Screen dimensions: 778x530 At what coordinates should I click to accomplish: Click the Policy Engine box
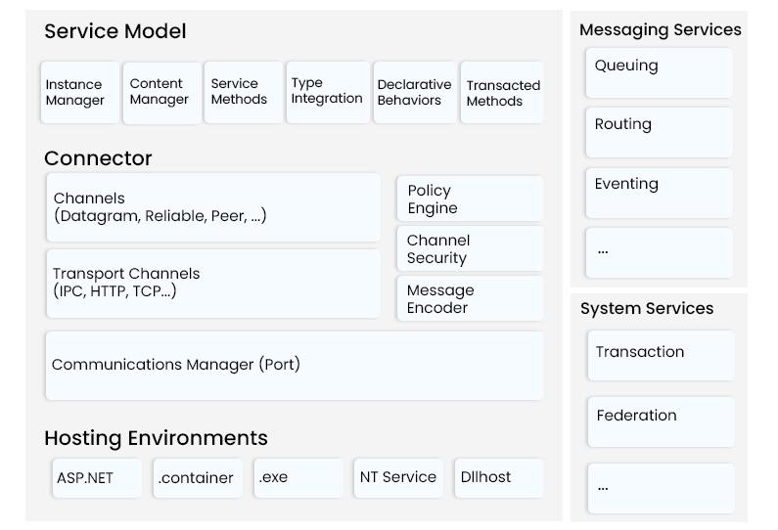[470, 199]
